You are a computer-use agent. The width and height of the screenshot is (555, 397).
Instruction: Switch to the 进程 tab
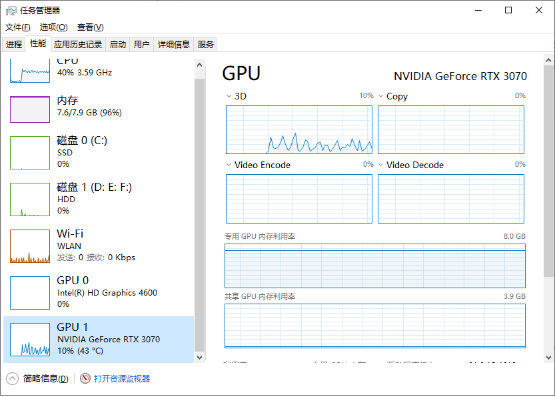pyautogui.click(x=14, y=44)
